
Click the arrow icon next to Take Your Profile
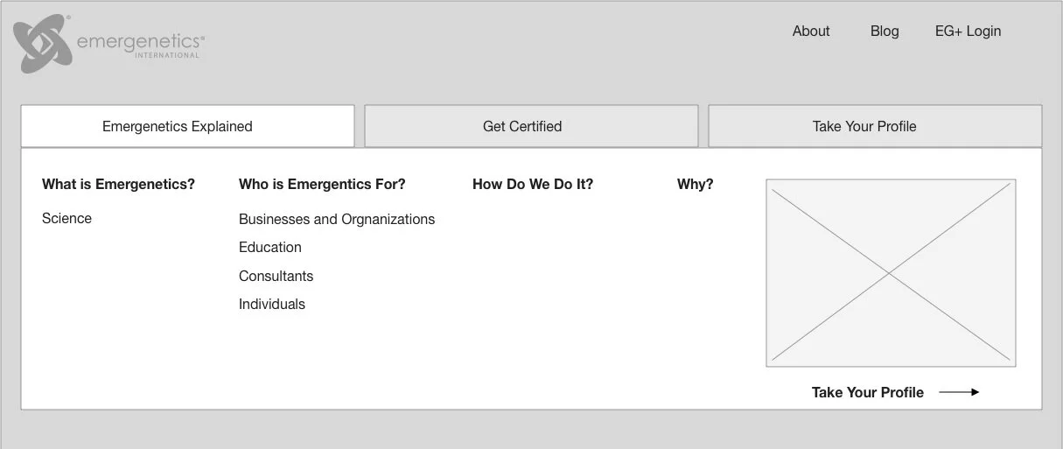tap(959, 392)
